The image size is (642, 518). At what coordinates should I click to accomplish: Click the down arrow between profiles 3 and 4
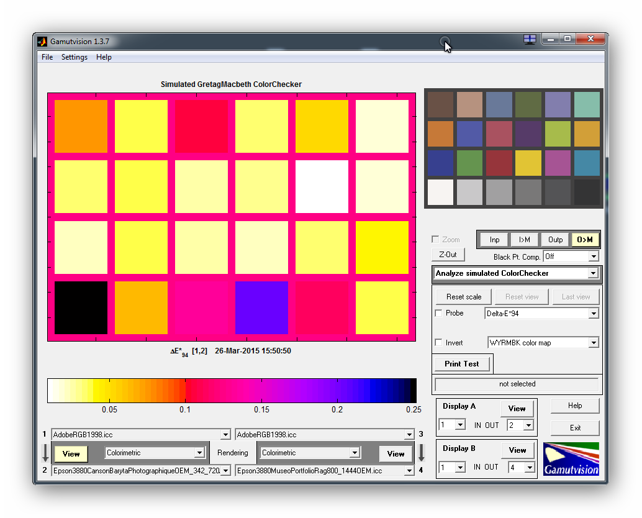point(421,452)
